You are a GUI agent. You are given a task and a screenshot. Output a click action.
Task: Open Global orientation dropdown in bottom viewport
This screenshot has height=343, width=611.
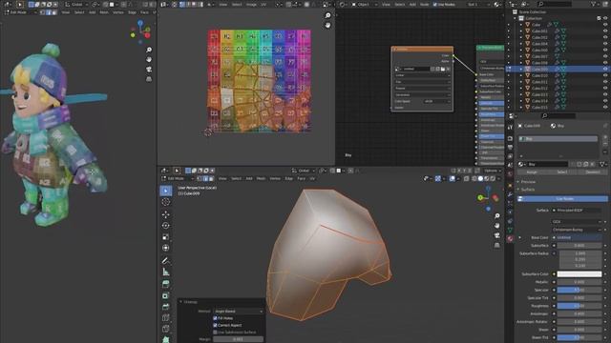(303, 171)
